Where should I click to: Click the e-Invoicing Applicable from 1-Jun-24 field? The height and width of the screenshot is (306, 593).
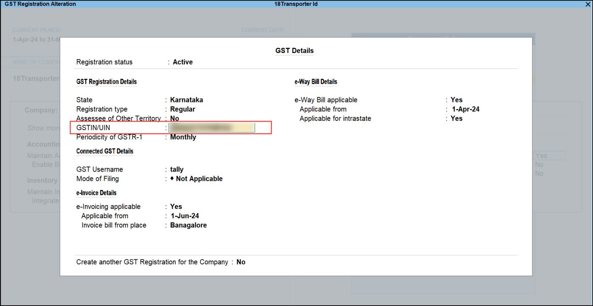185,216
